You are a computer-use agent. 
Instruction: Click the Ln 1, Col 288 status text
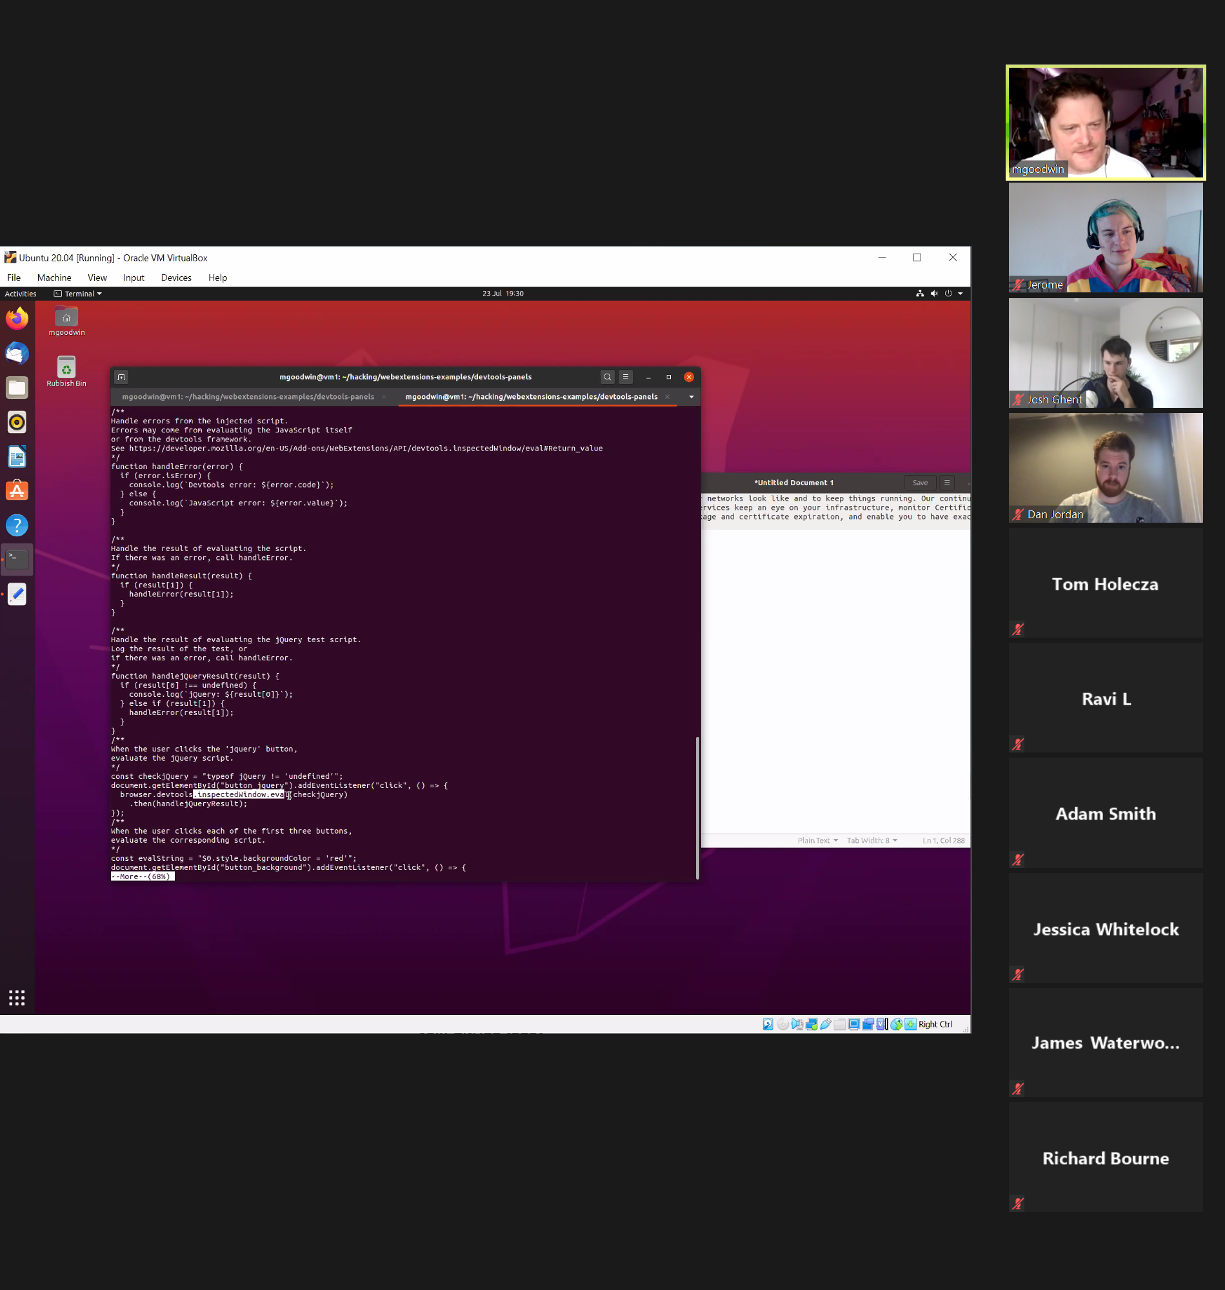(943, 841)
